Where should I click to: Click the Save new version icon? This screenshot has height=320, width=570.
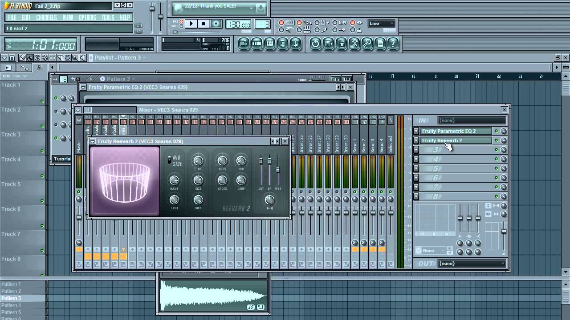click(328, 44)
